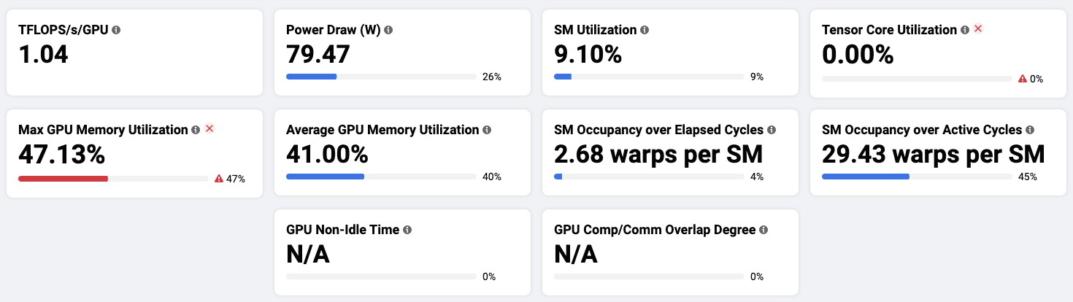Click the Power Draw progress bar
This screenshot has width=1073, height=302.
pyautogui.click(x=380, y=77)
